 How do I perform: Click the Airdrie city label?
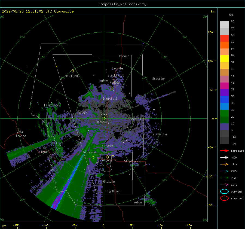107,145
